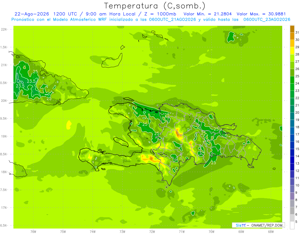Click the color bar label "31"
The height and width of the screenshot is (235, 304).
tap(297, 32)
